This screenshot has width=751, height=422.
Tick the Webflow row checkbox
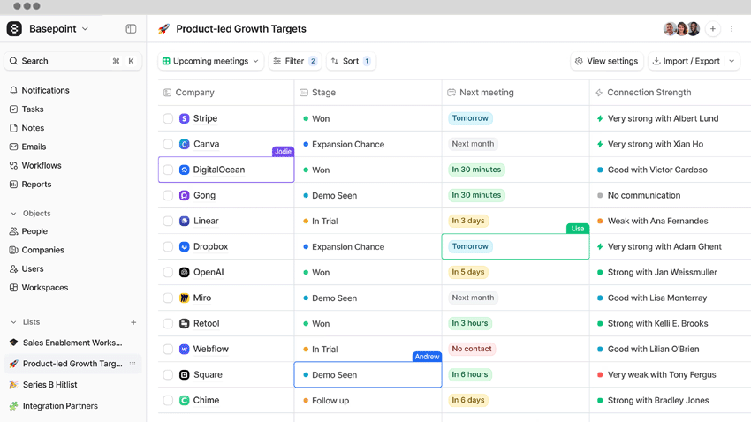coord(168,349)
